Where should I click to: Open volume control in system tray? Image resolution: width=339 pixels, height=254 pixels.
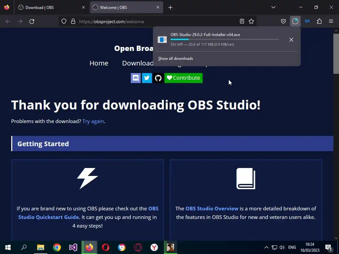282,247
